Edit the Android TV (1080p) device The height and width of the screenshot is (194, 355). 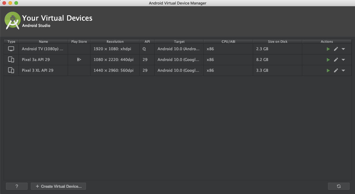point(336,49)
